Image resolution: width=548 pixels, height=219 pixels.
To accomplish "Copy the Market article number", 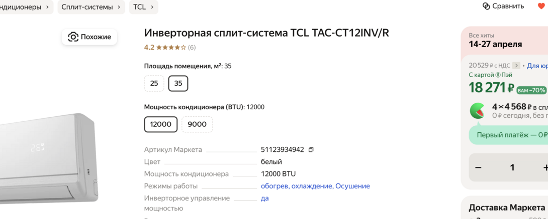I will pos(311,150).
